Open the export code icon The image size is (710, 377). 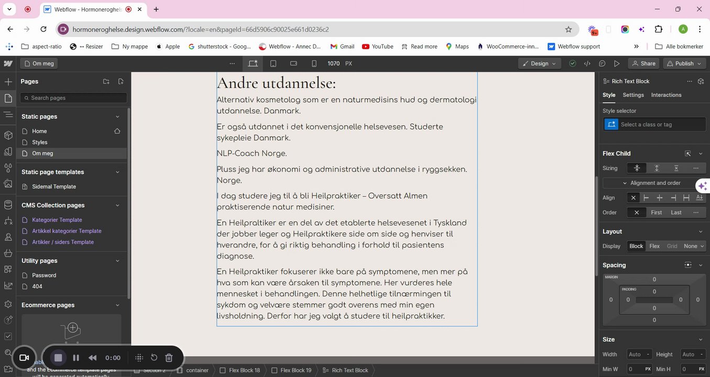(587, 63)
